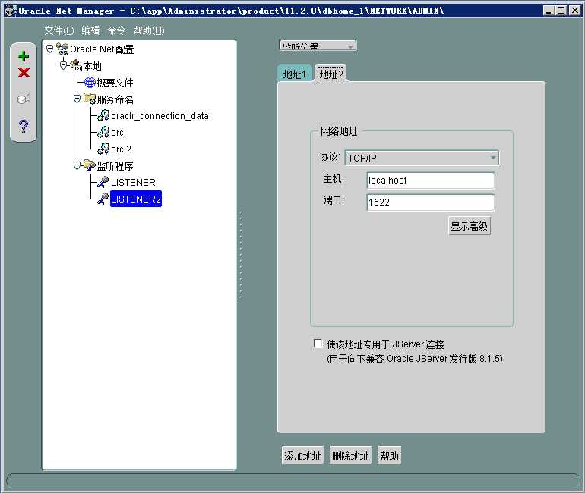Click the Oracle Net 配置 root icon

[x=62, y=49]
